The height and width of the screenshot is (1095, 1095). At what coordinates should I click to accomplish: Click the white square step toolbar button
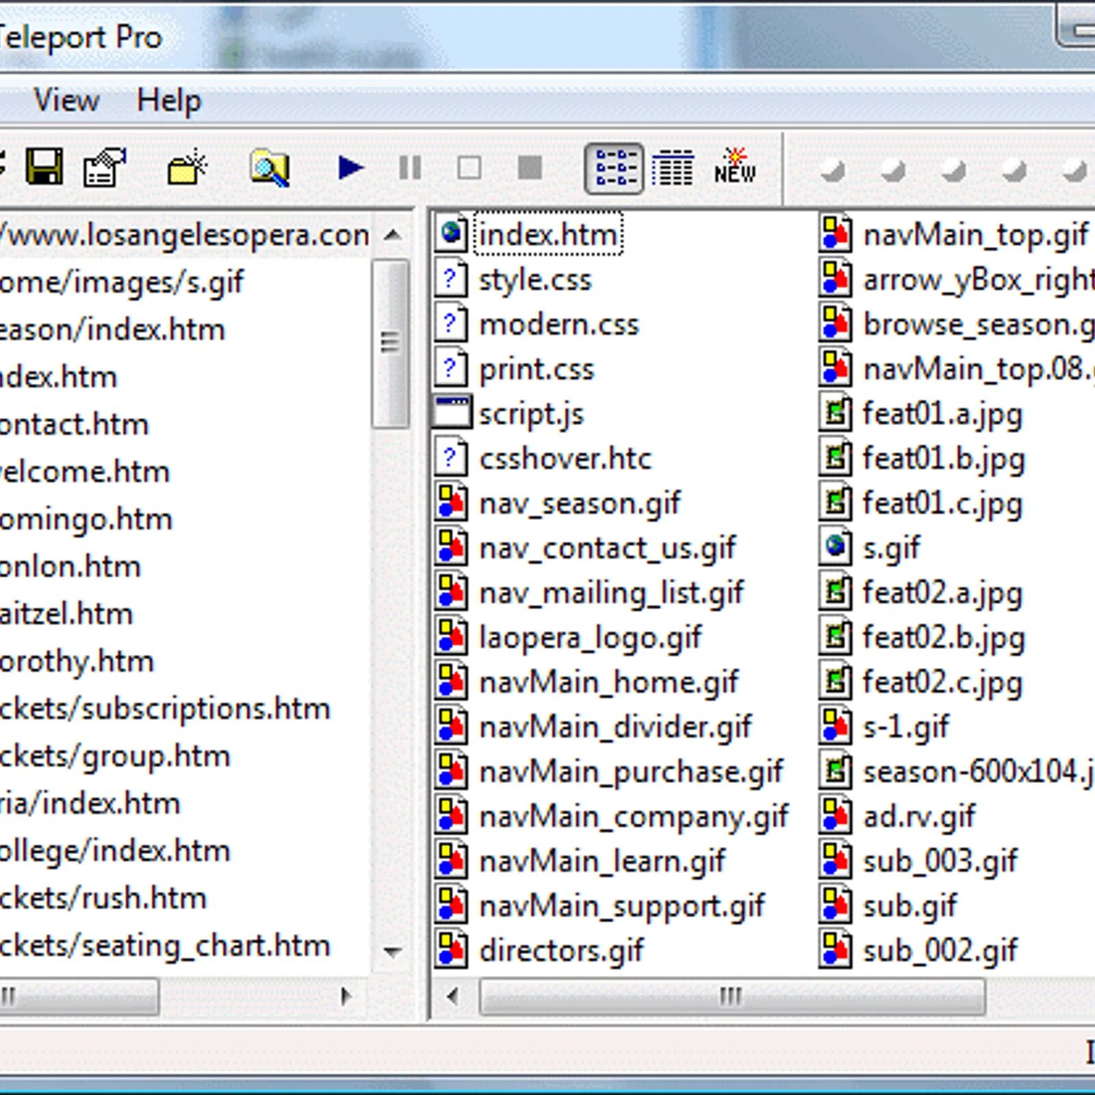469,168
